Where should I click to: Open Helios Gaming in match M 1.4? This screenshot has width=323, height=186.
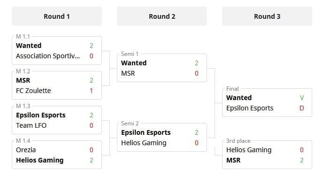click(x=40, y=160)
